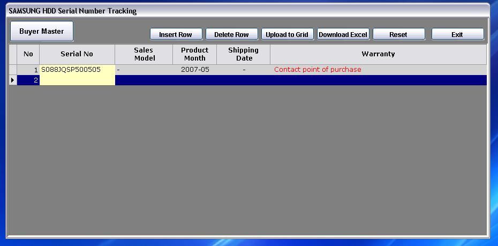Select the No column header
The image size is (498, 246).
28,54
